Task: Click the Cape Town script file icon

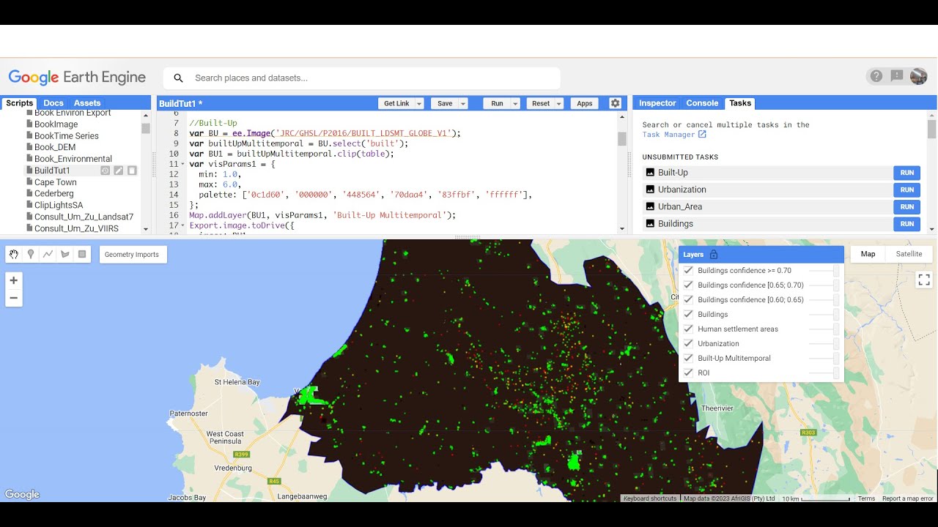Action: coord(29,182)
